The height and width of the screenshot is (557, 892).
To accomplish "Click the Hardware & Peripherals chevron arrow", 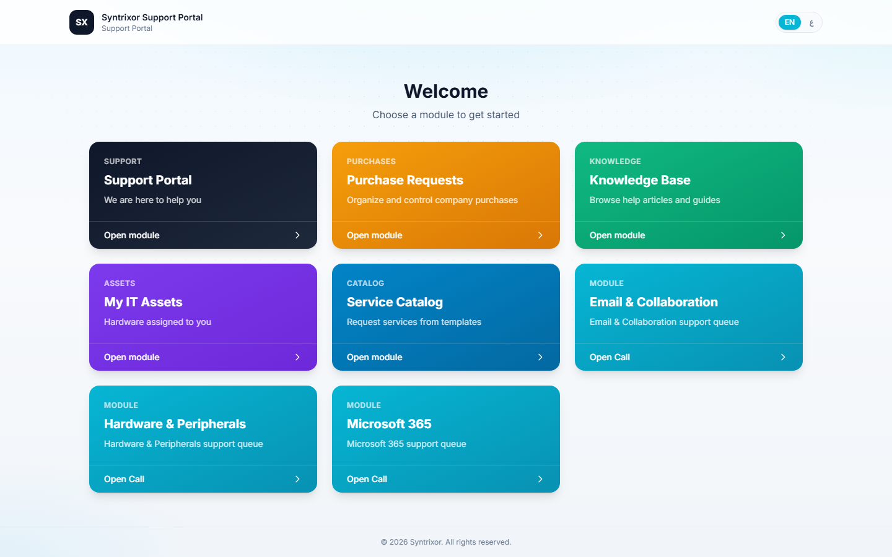I will point(297,479).
